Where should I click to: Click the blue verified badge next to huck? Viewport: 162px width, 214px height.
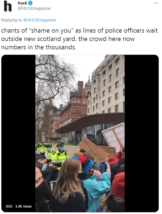pyautogui.click(x=30, y=3)
